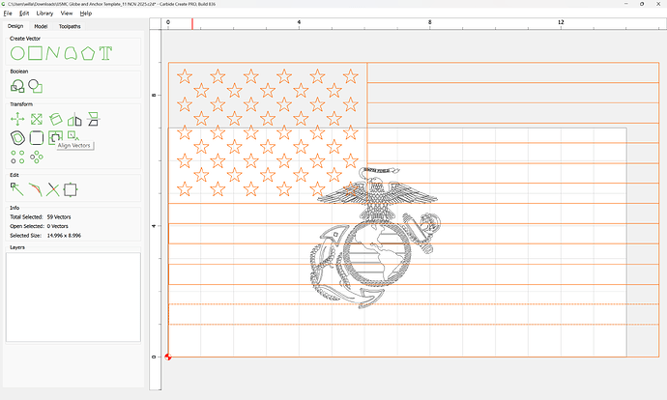Click the Mirror transform icon
Viewport: 667px width, 400px height.
pyautogui.click(x=73, y=119)
